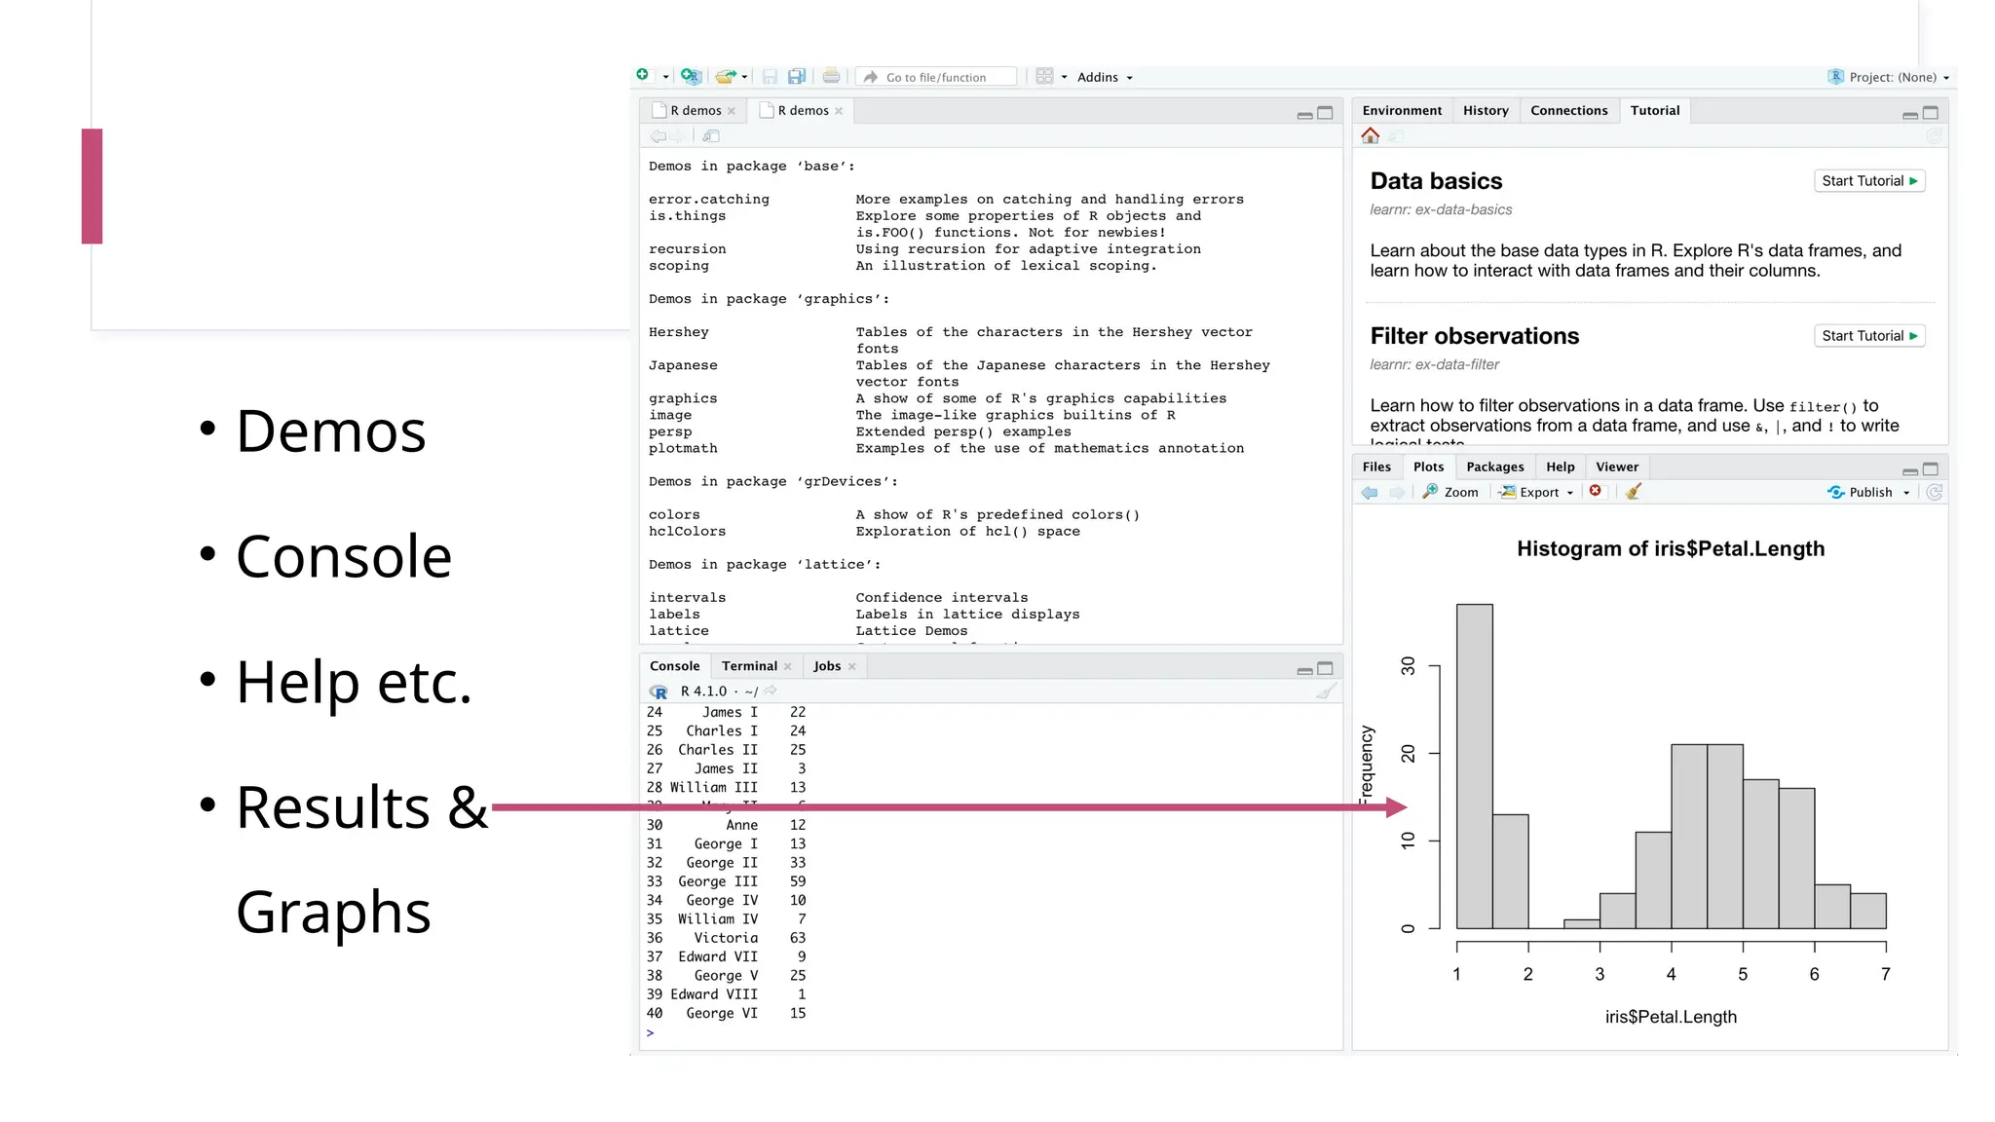
Task: Remove current plot with red X
Action: click(x=1596, y=491)
